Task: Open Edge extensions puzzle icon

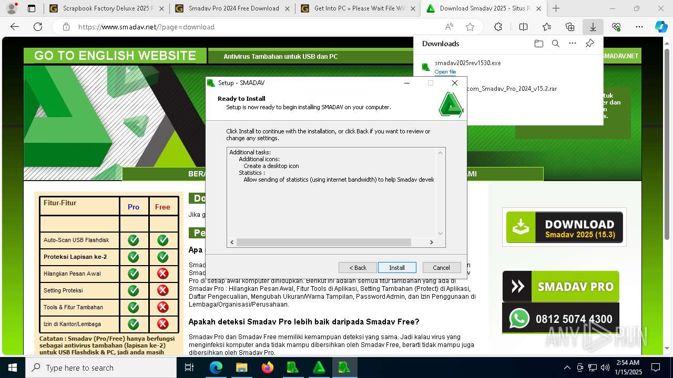Action: pyautogui.click(x=498, y=27)
